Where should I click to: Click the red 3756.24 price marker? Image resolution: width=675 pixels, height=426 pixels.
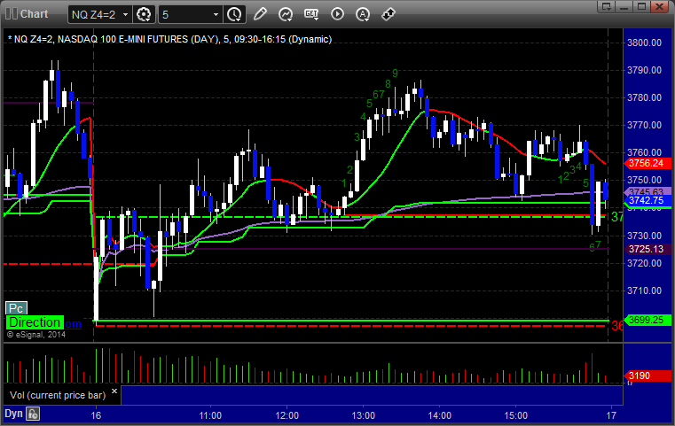tap(647, 163)
